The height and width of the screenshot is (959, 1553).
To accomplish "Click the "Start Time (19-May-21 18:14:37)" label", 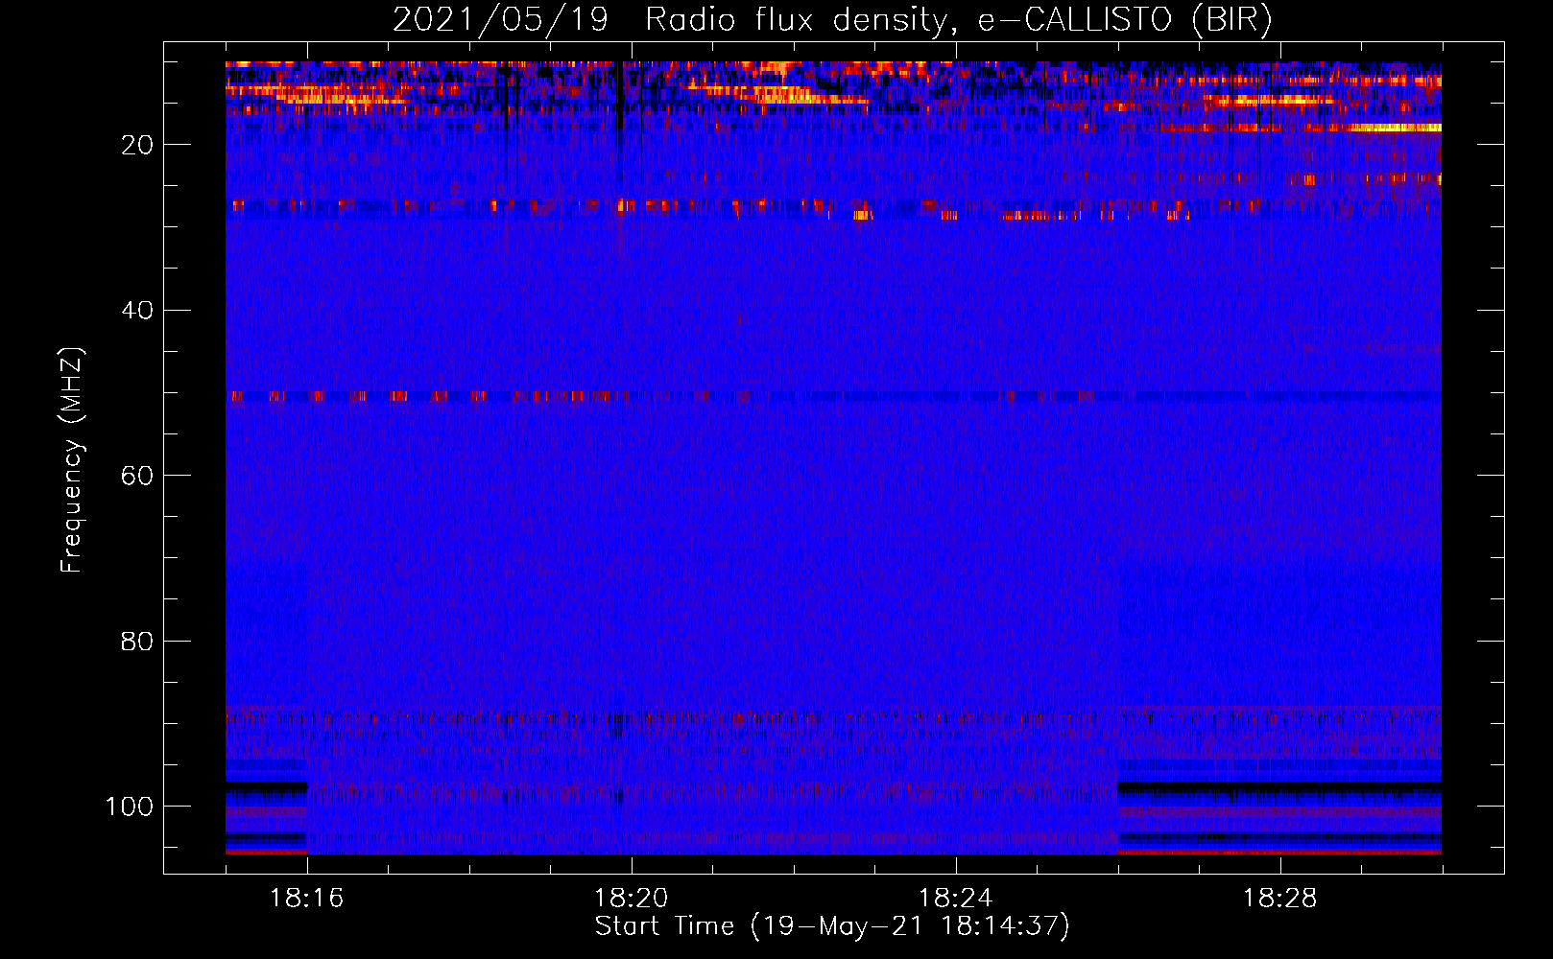I will 832,926.
